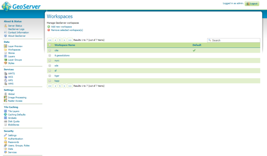The width and height of the screenshot is (267, 156).
Task: Click the Disk Quota icon
Action: [x=6, y=121]
